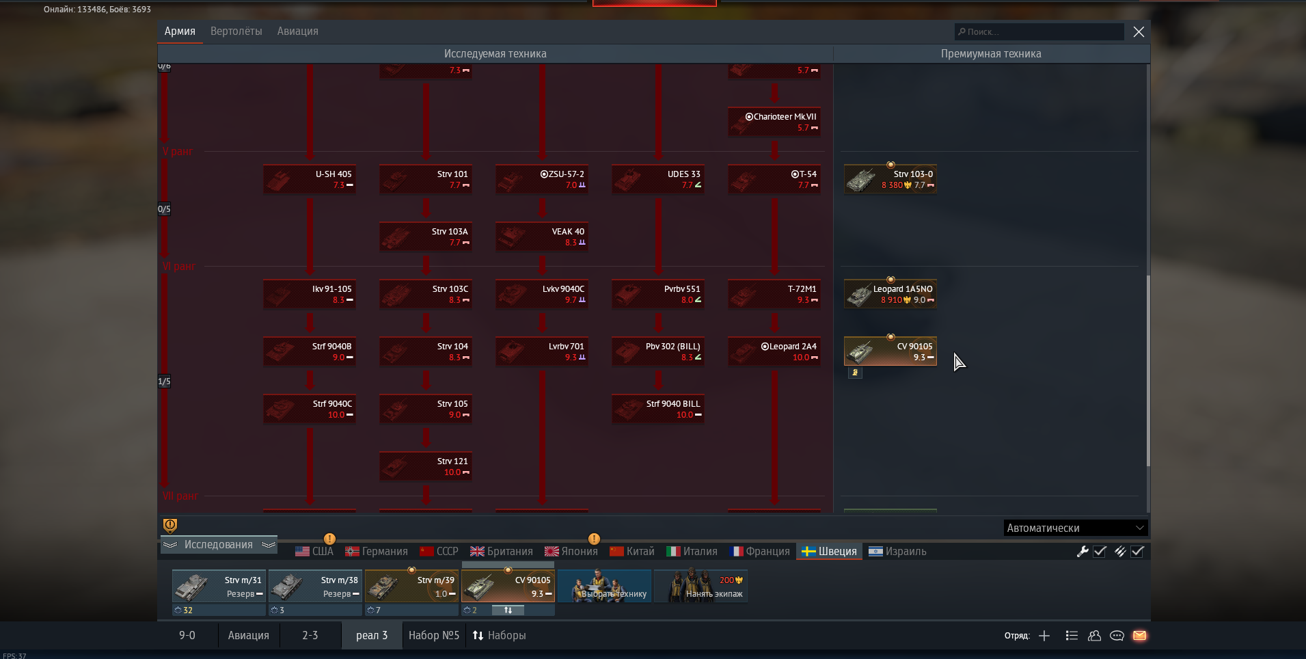Open the Charioteer Mk.VII card
1306x659 pixels.
[x=774, y=122]
